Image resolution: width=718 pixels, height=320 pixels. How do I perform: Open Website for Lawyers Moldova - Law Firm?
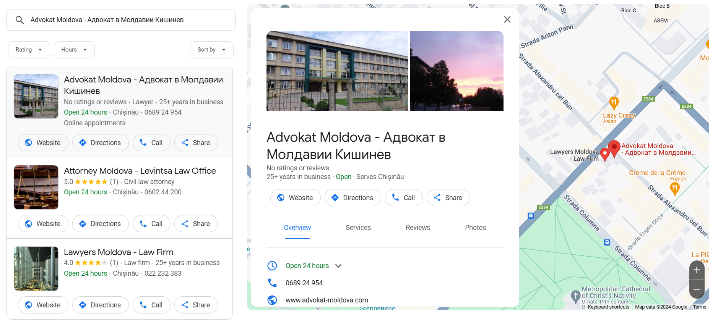43,305
